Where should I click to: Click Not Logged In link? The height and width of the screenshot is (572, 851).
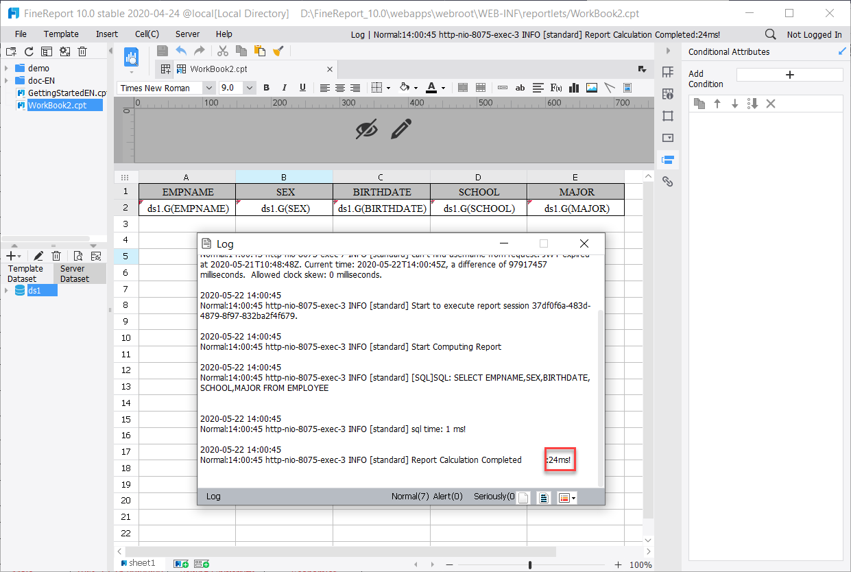(x=814, y=34)
